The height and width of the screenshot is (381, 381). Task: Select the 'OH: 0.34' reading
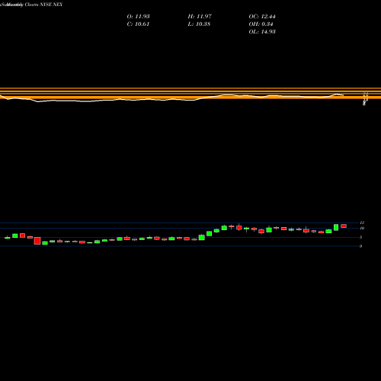[x=261, y=24]
